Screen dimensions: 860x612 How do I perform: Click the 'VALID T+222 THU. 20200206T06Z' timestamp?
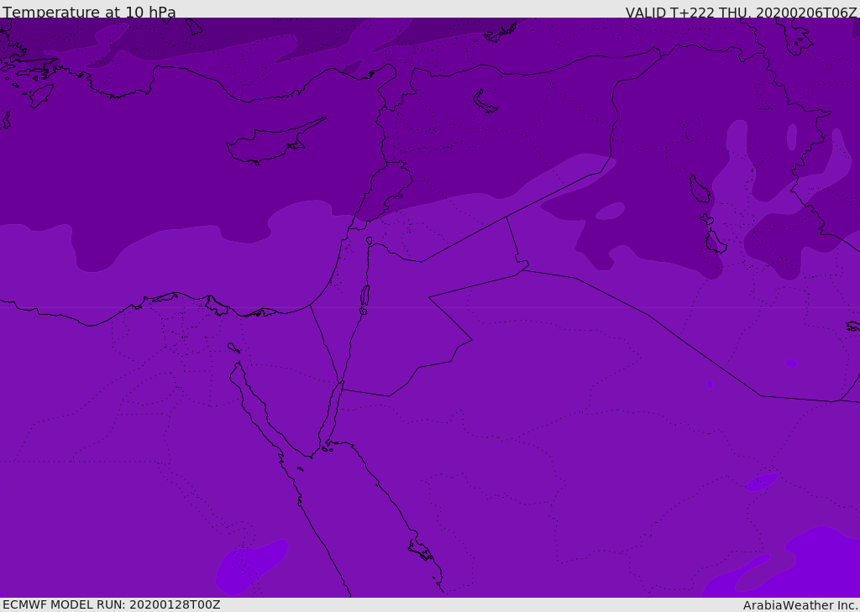point(741,12)
